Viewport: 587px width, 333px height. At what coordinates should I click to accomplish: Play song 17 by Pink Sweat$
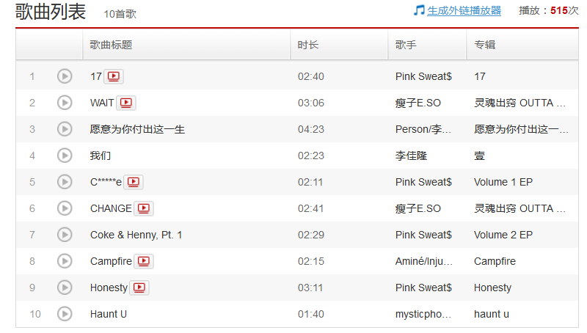[65, 76]
